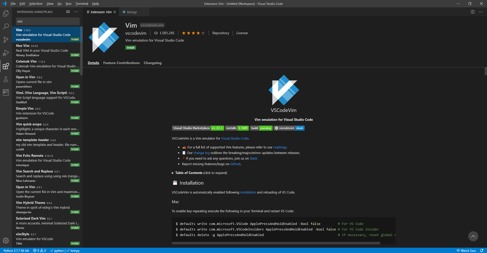Open the Repository link
This screenshot has height=253, width=487.
coord(221,33)
